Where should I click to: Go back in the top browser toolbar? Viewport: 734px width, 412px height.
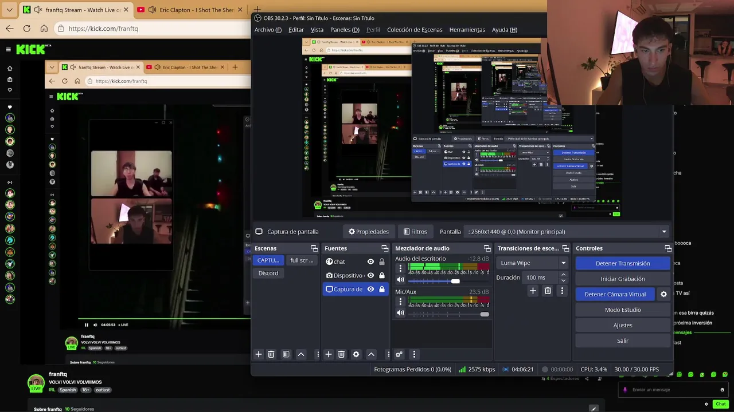point(10,28)
